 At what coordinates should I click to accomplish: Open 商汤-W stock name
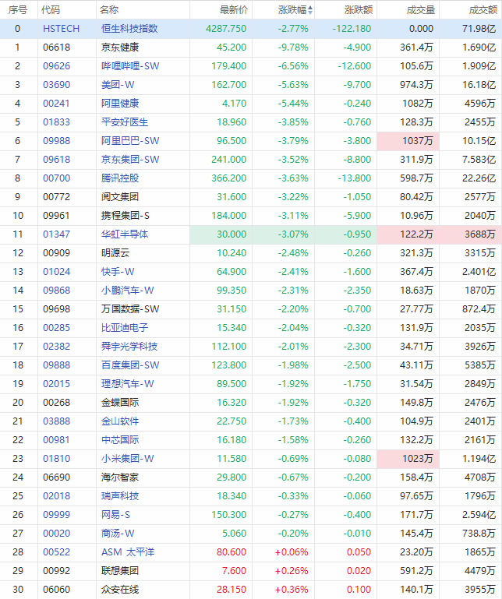[118, 534]
